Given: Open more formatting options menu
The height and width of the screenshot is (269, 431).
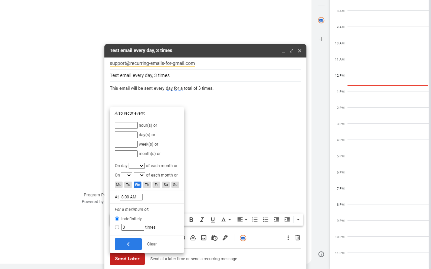Looking at the screenshot, I should click(298, 220).
